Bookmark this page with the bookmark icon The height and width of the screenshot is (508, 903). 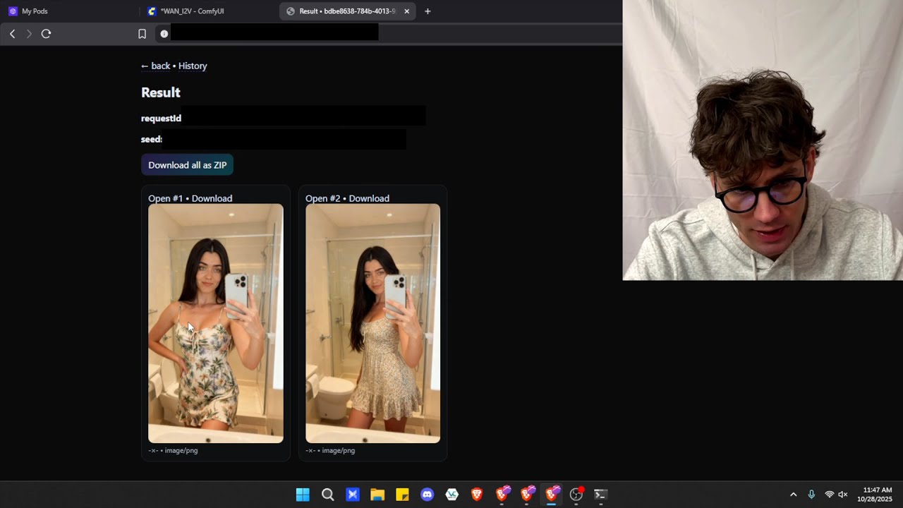tap(142, 34)
